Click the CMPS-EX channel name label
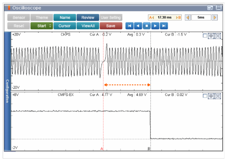This screenshot has width=227, height=161. (66, 95)
